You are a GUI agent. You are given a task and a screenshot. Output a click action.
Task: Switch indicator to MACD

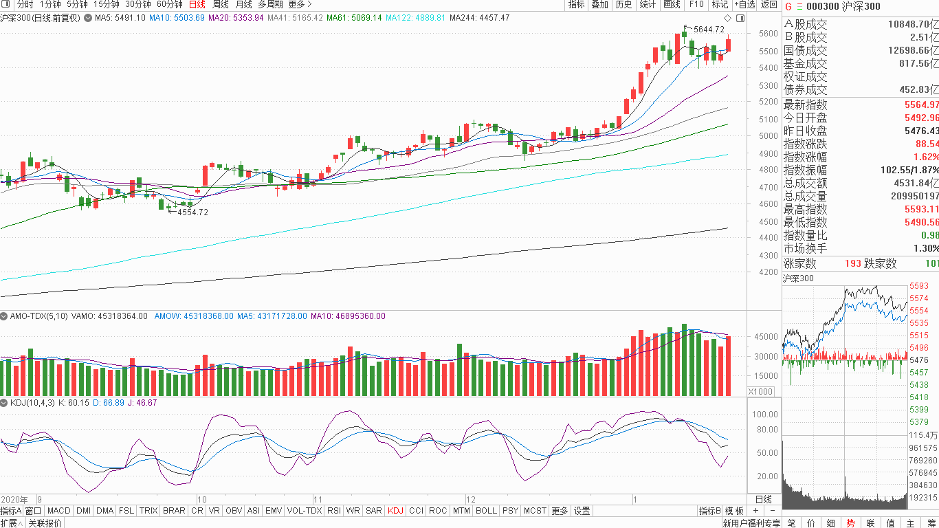(x=58, y=511)
